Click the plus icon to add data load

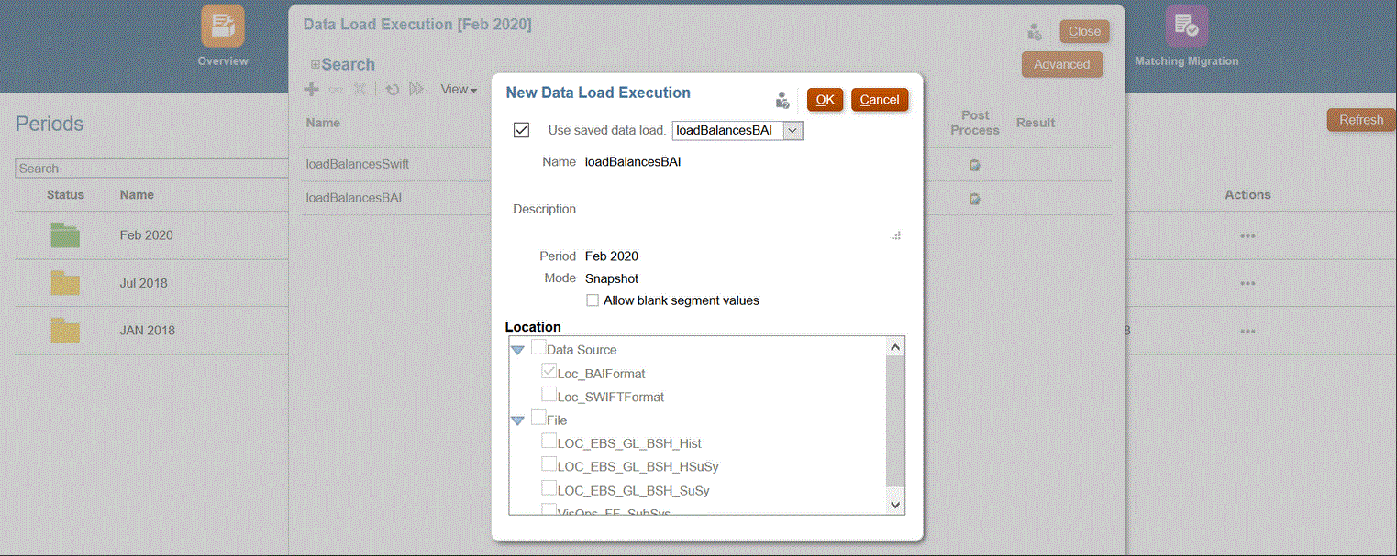click(312, 90)
